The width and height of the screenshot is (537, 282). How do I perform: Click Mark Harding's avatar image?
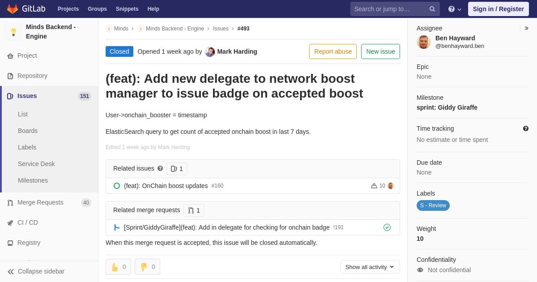(210, 51)
